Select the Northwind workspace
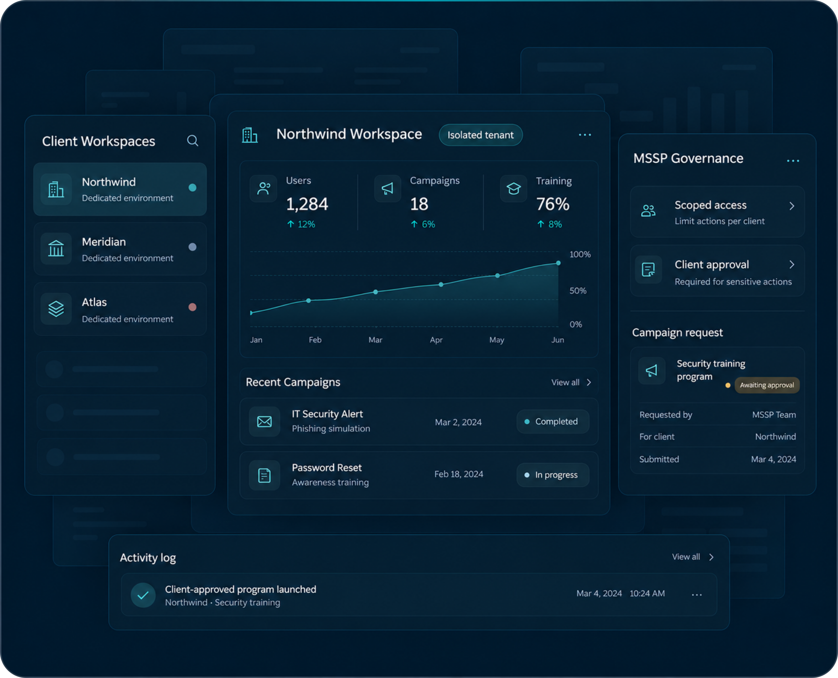This screenshot has height=678, width=838. point(120,189)
